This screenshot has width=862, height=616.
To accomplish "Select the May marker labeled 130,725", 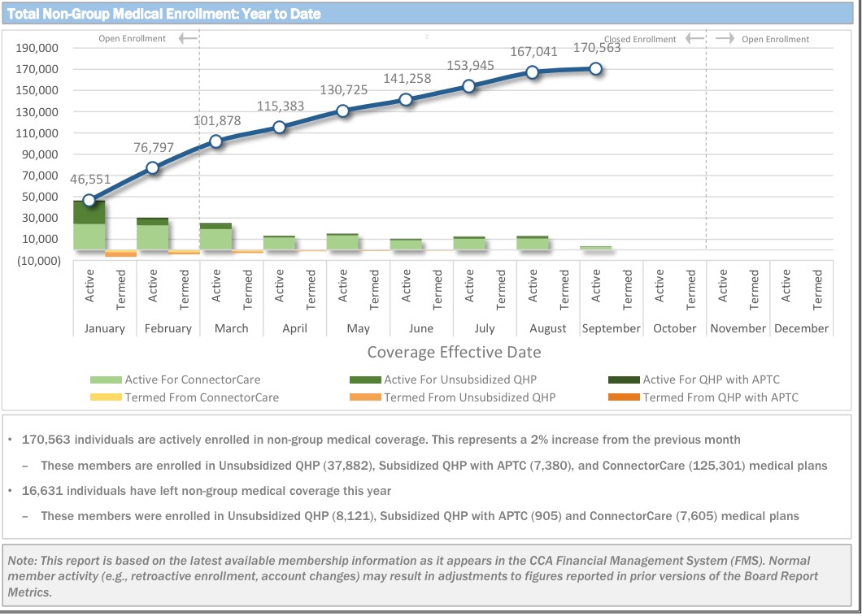I will point(342,111).
